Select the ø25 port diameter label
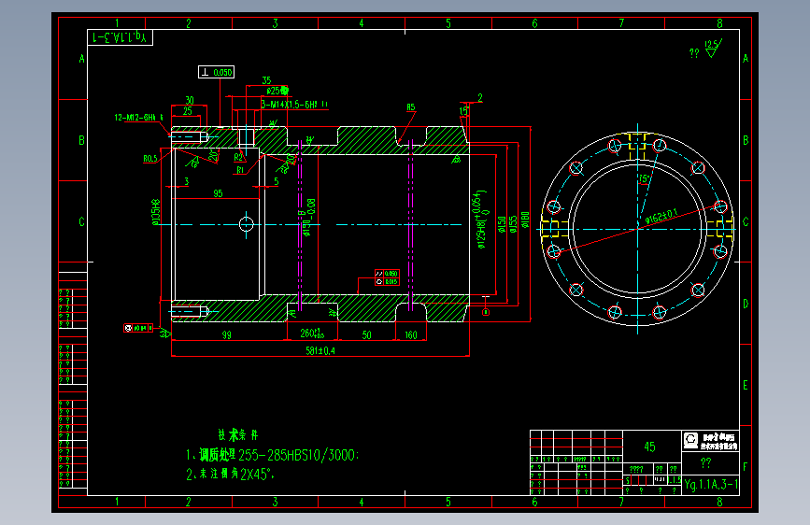This screenshot has width=810, height=525. (x=277, y=91)
